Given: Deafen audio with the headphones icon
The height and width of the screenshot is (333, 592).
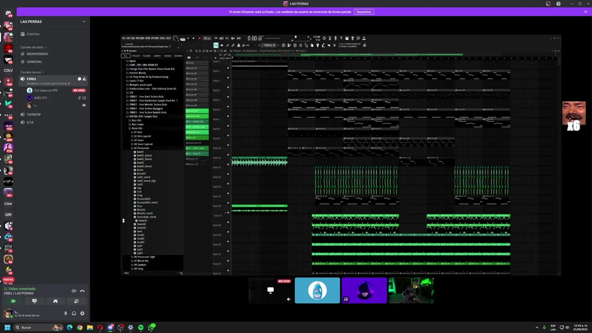Looking at the screenshot, I should click(74, 314).
